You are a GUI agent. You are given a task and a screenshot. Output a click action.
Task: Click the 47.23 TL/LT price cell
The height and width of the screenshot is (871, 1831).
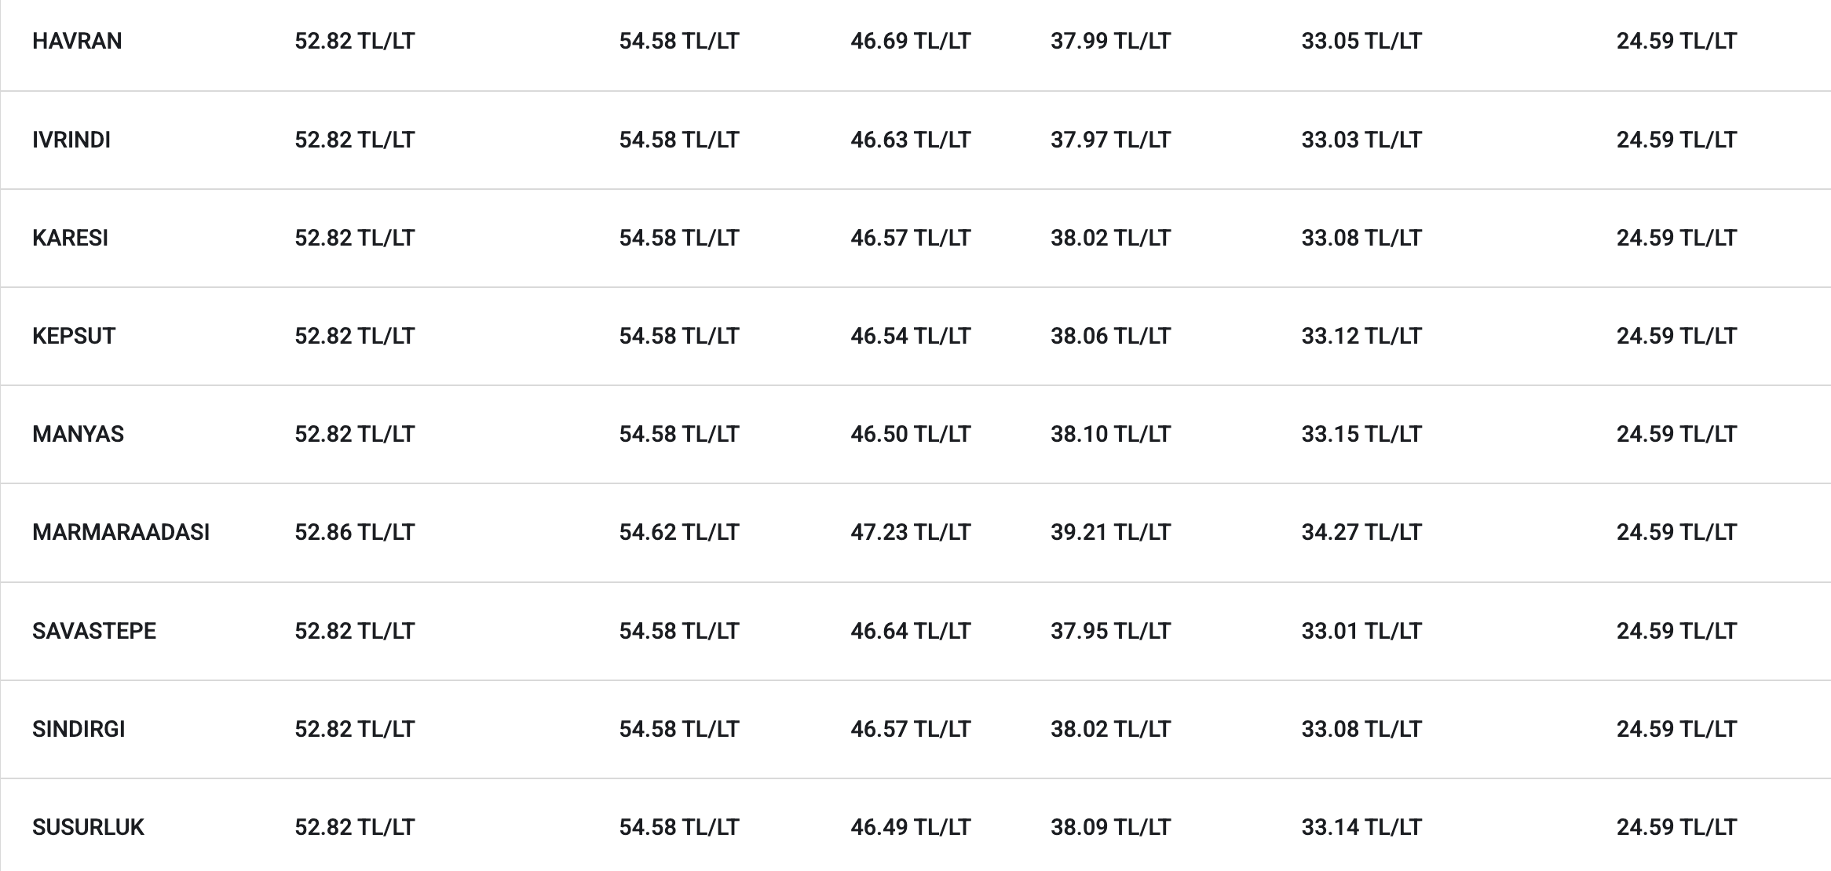click(911, 532)
